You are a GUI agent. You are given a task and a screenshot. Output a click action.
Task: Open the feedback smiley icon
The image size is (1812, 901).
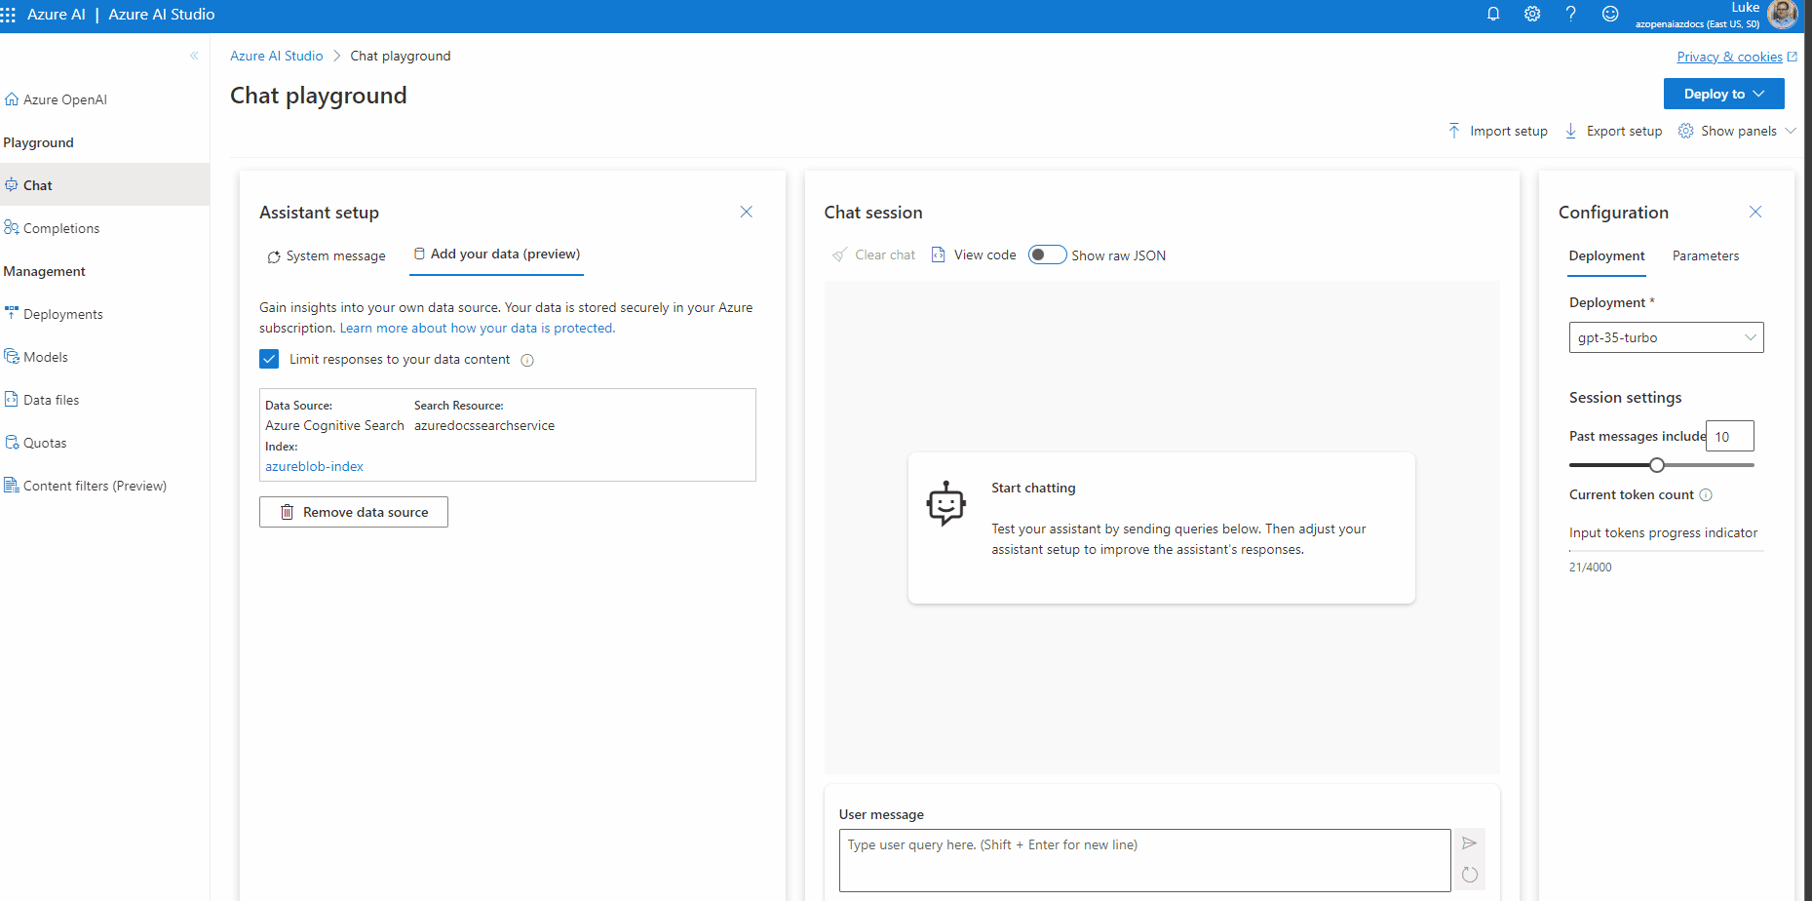pos(1610,14)
